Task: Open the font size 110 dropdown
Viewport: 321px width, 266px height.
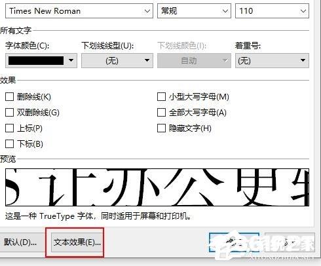Action: click(272, 11)
